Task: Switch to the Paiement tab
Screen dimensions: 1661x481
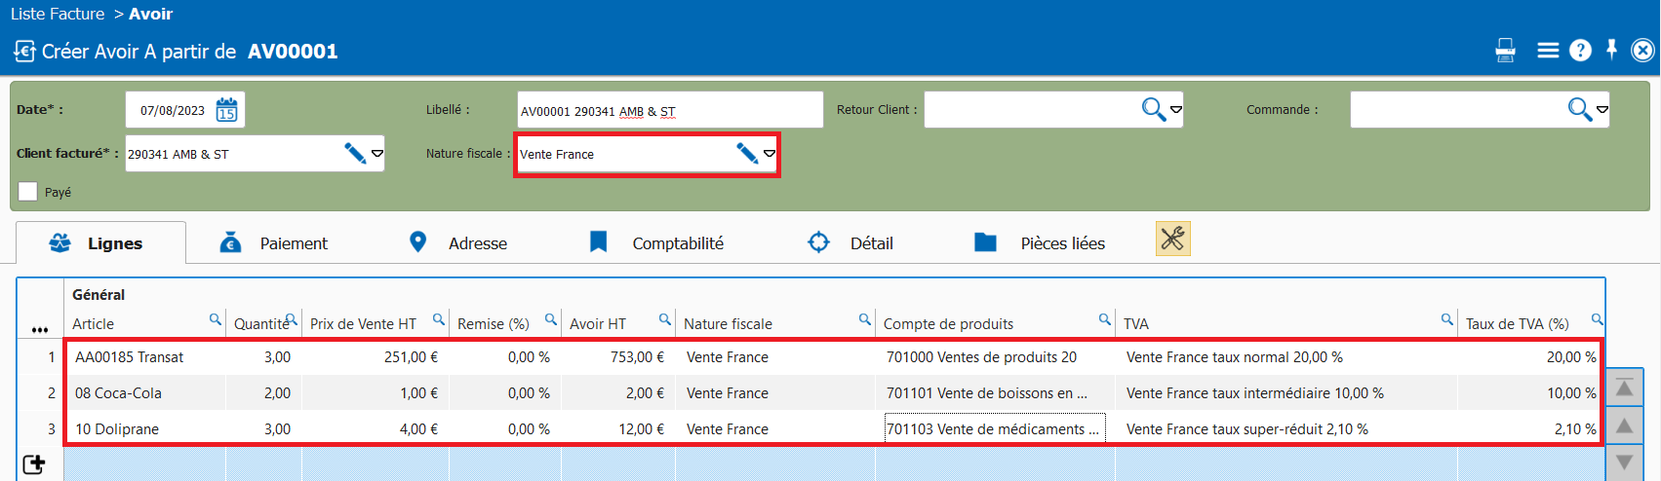Action: pos(275,243)
